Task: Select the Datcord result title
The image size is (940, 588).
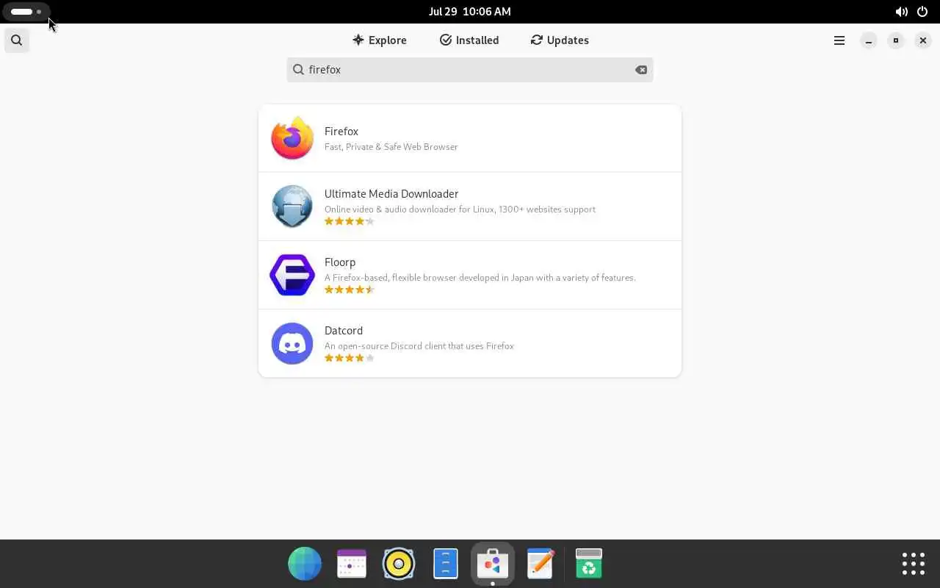Action: coord(344,331)
